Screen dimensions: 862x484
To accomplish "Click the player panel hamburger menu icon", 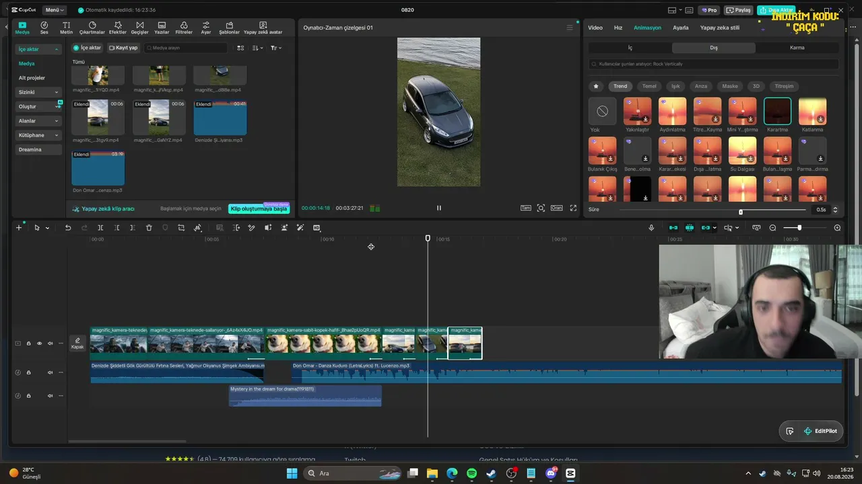I will [570, 28].
